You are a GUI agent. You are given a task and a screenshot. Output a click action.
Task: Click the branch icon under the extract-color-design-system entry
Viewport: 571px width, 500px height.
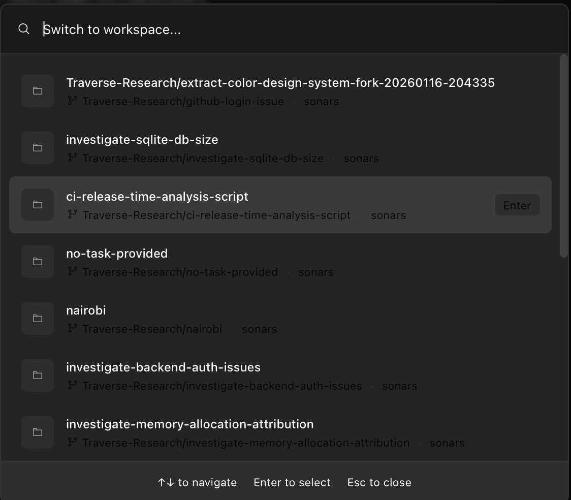click(x=72, y=101)
